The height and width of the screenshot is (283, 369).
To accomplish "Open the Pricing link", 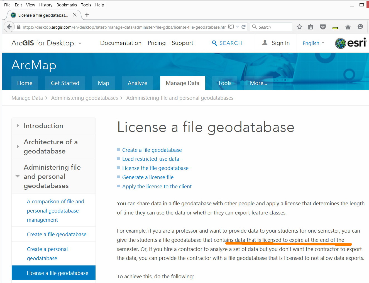I will pos(157,43).
